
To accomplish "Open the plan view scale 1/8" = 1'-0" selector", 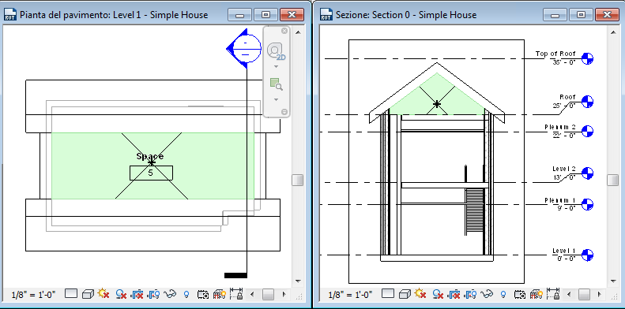I will (x=33, y=295).
